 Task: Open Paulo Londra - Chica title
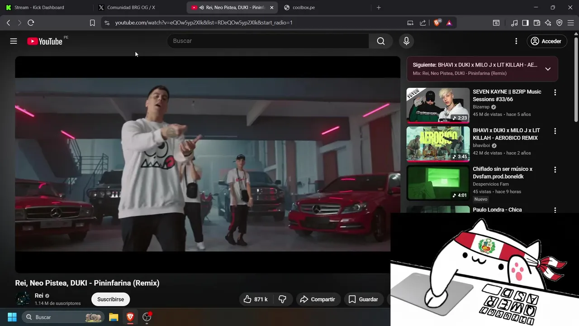coord(497,210)
